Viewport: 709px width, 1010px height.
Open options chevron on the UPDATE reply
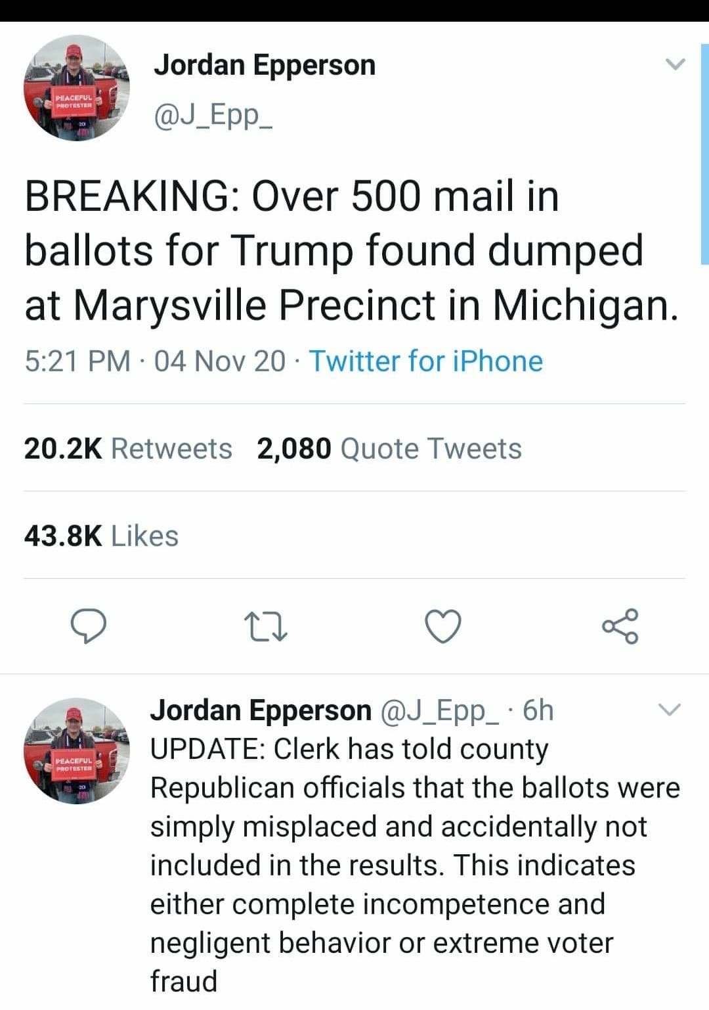coord(670,710)
